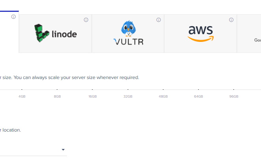Select the Vultr bird logo
Viewport: 261px width, 162px height.
pos(129,28)
